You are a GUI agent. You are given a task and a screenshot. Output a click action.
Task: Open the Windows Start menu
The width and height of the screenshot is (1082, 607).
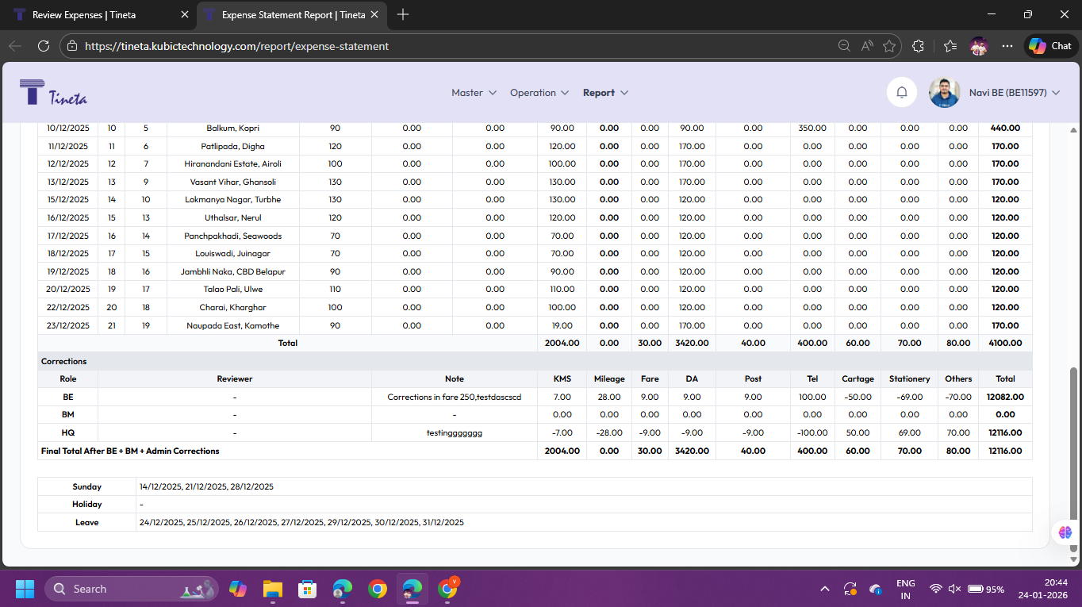(25, 589)
